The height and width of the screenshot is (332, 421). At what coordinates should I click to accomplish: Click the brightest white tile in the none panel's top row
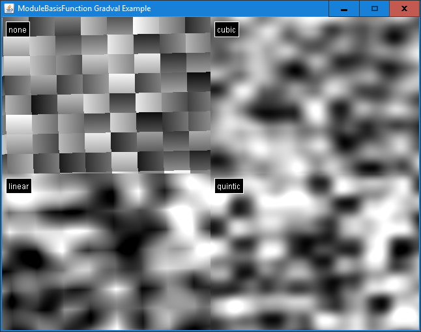[x=146, y=25]
